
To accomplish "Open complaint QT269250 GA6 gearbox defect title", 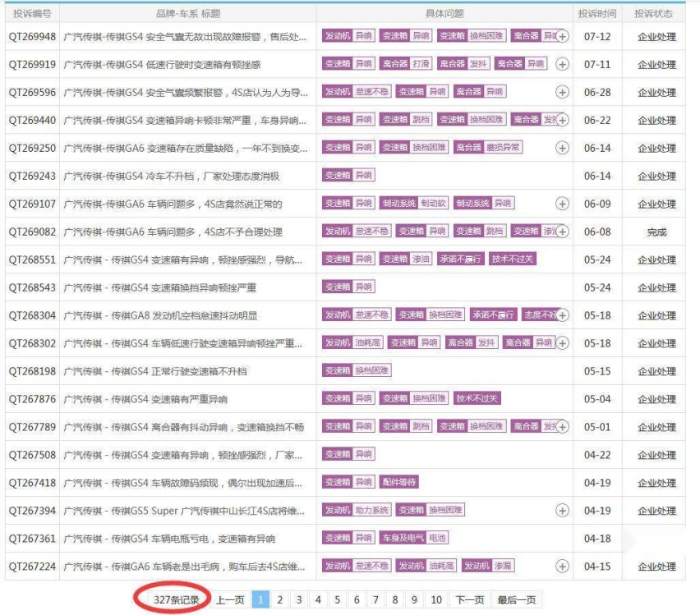I will coord(186,148).
